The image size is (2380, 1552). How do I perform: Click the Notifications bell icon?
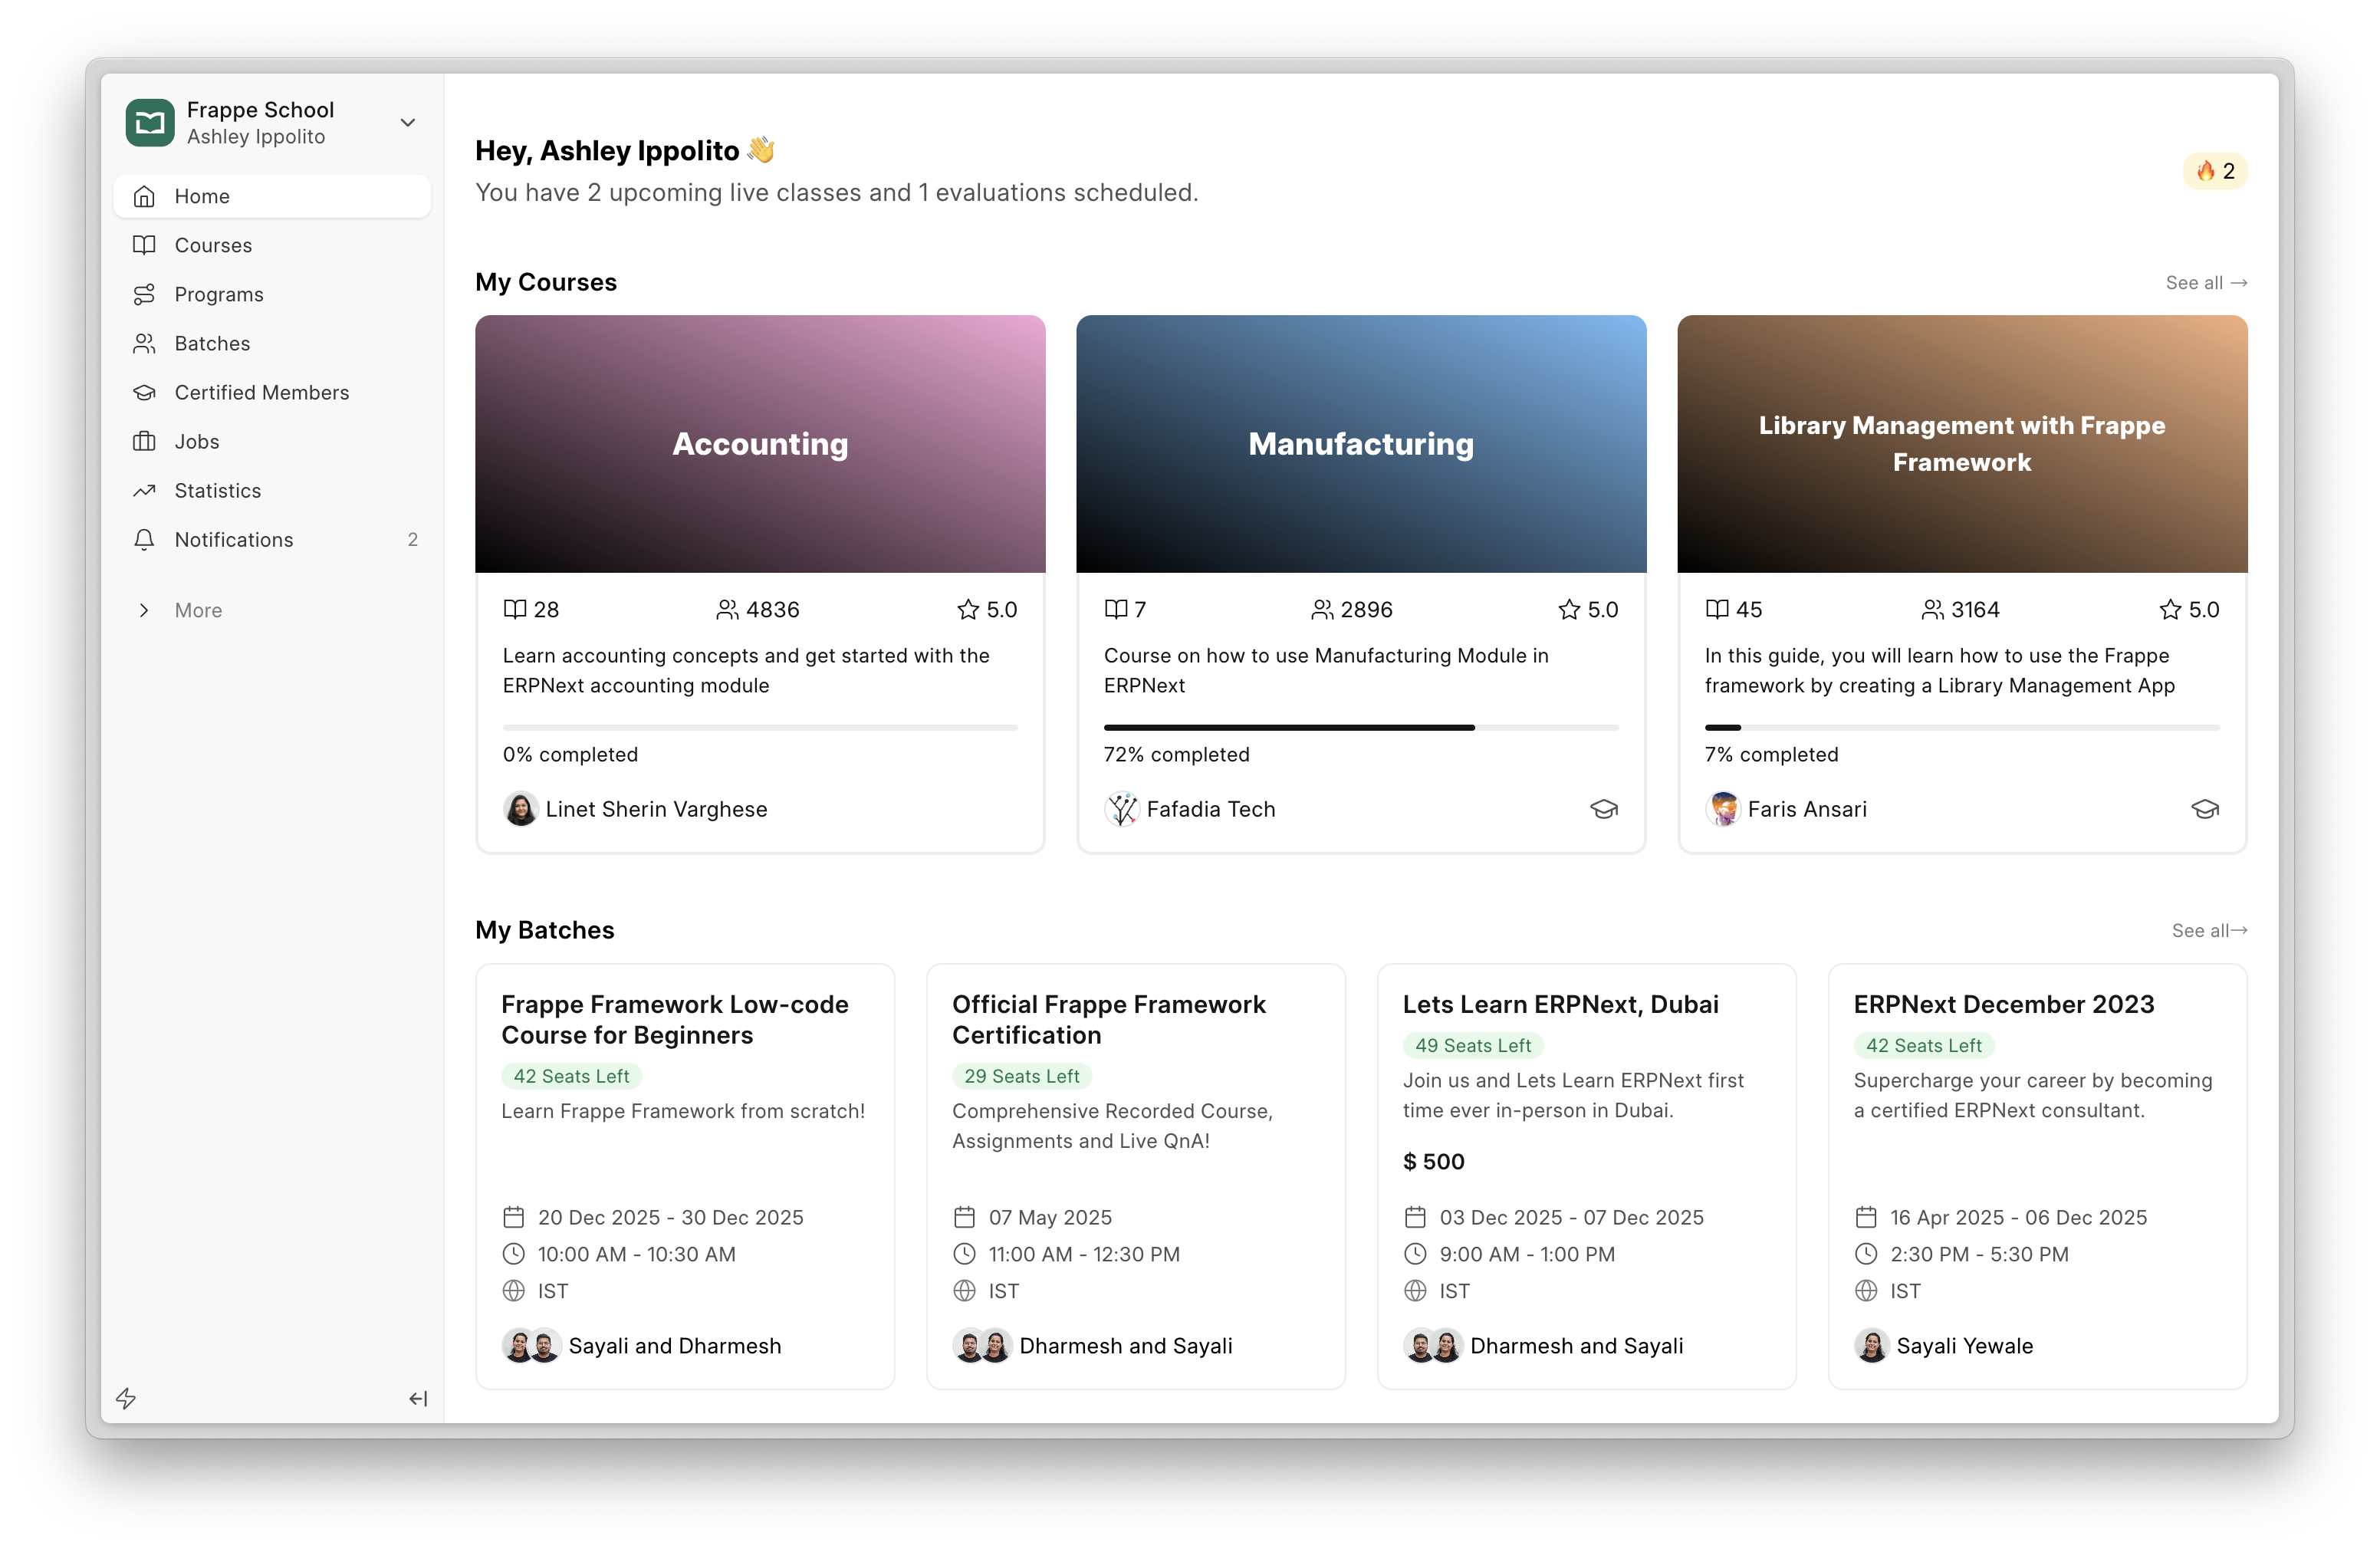click(144, 540)
